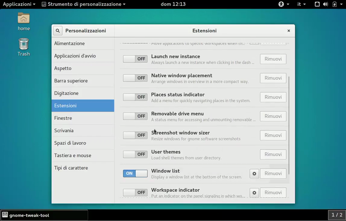
Task: Enable Places status indicator switch
Action: (135, 97)
